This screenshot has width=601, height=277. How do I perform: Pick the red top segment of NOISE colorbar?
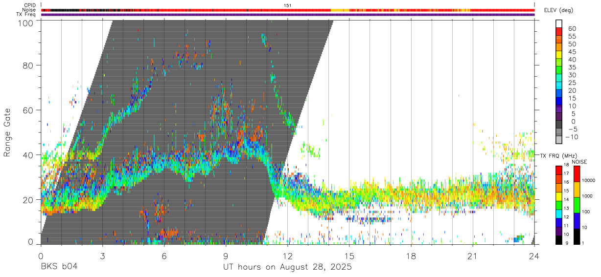pyautogui.click(x=577, y=174)
